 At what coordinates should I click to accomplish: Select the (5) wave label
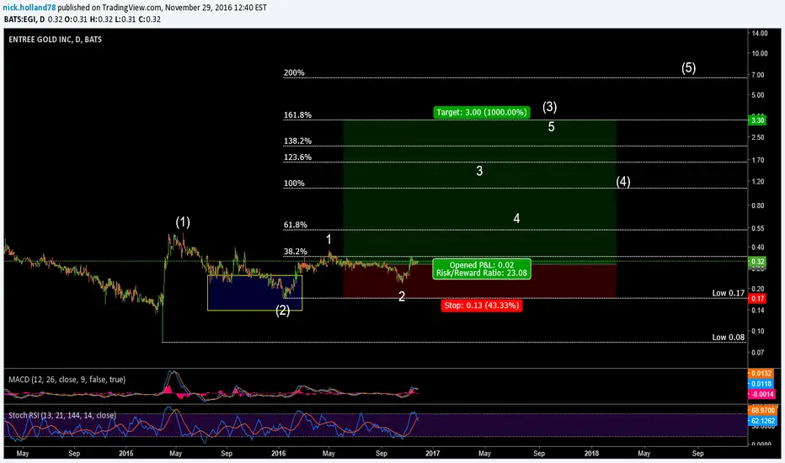click(x=689, y=67)
